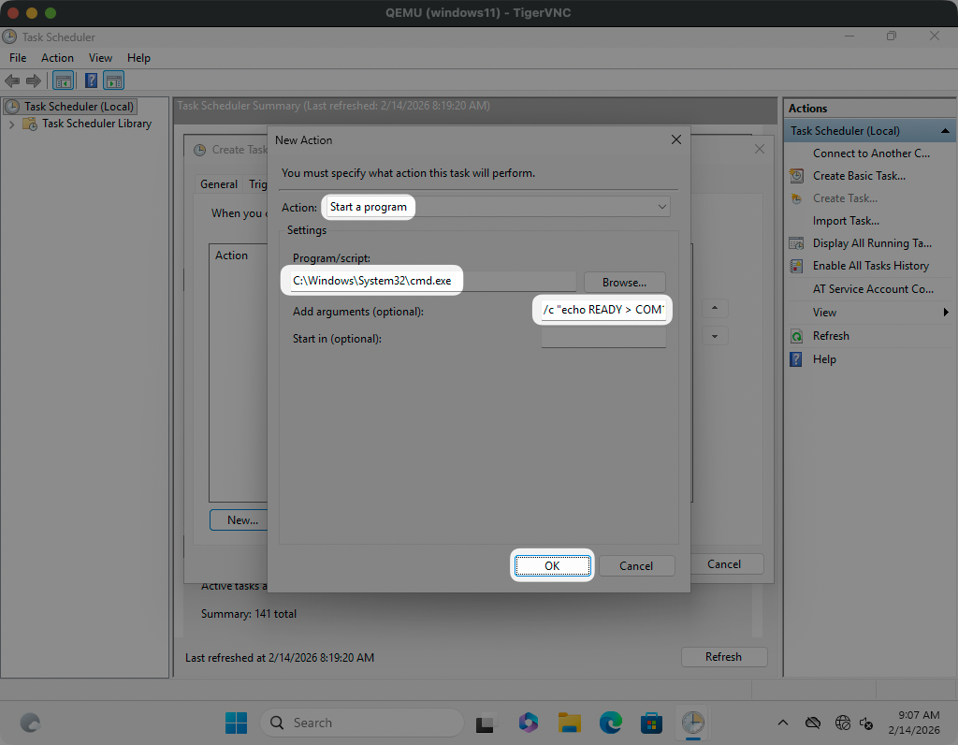Click the Windows Start button
The width and height of the screenshot is (958, 745).
[236, 723]
